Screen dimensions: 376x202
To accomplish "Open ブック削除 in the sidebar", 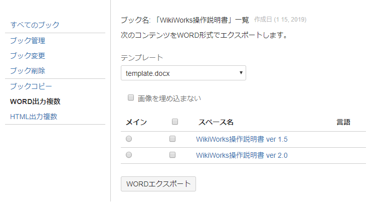I will 28,71.
